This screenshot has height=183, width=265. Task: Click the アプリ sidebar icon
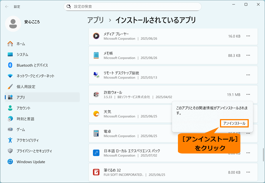[10, 97]
